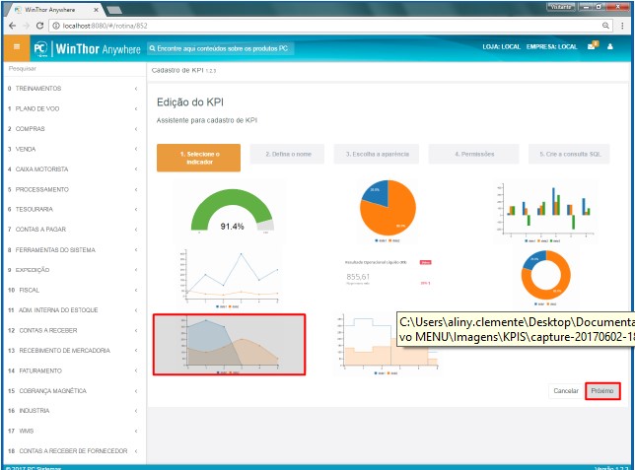Click the Cancelar button
This screenshot has width=635, height=470.
(x=566, y=391)
